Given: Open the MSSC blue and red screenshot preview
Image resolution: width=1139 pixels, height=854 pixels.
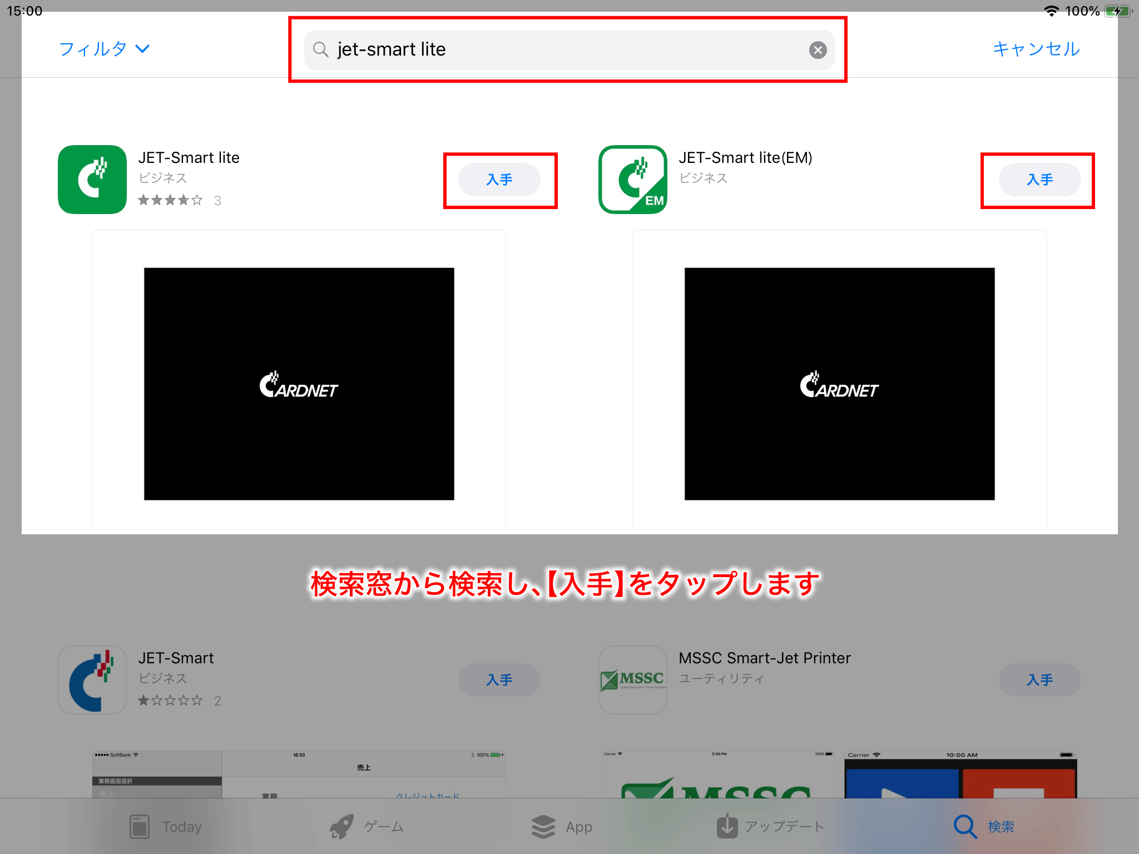Looking at the screenshot, I should (960, 774).
